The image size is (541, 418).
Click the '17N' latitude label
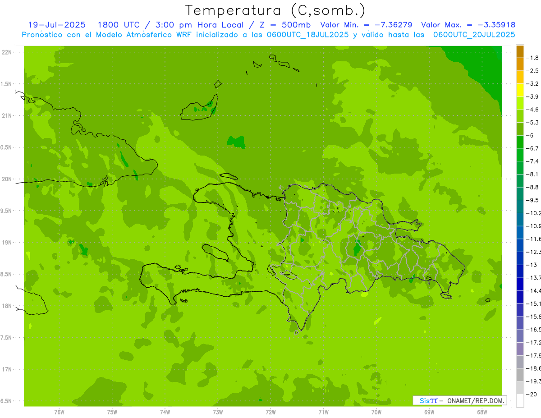(x=7, y=369)
